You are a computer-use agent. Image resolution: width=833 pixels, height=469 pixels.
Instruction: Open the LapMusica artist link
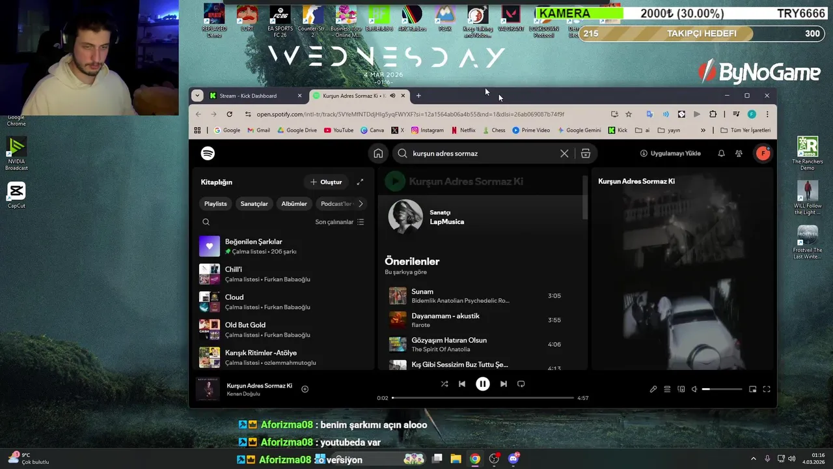click(446, 221)
